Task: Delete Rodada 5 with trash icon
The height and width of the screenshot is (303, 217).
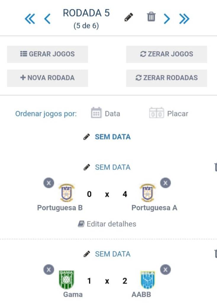Action: (x=151, y=17)
